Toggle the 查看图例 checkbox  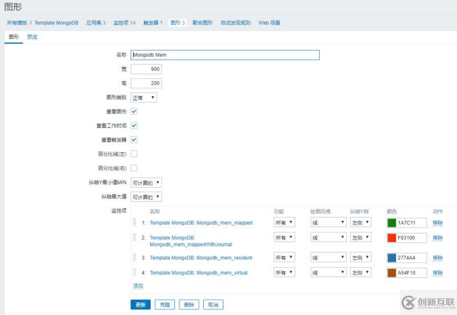tap(134, 111)
